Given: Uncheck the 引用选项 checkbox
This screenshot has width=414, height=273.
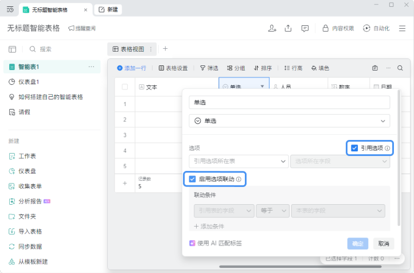Looking at the screenshot, I should click(354, 148).
